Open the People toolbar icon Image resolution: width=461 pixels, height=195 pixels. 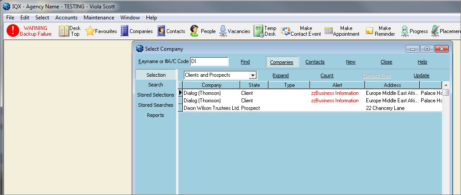click(x=194, y=31)
